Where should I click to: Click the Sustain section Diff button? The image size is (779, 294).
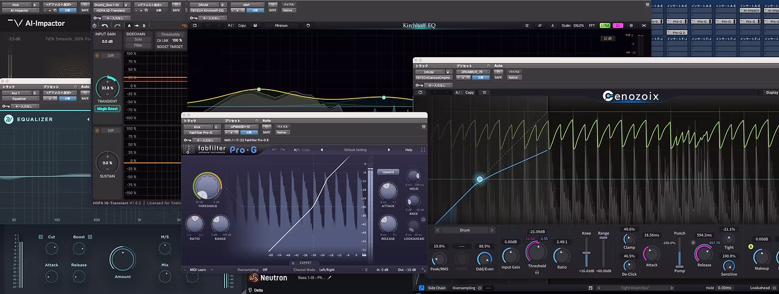[x=110, y=131]
